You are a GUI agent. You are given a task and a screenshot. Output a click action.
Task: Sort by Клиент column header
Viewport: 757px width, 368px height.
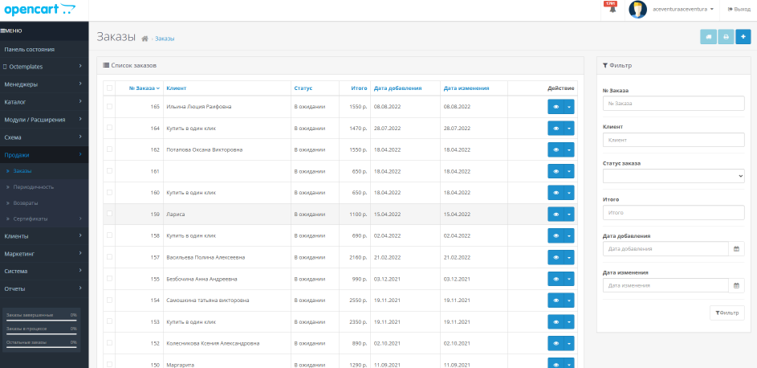(177, 88)
